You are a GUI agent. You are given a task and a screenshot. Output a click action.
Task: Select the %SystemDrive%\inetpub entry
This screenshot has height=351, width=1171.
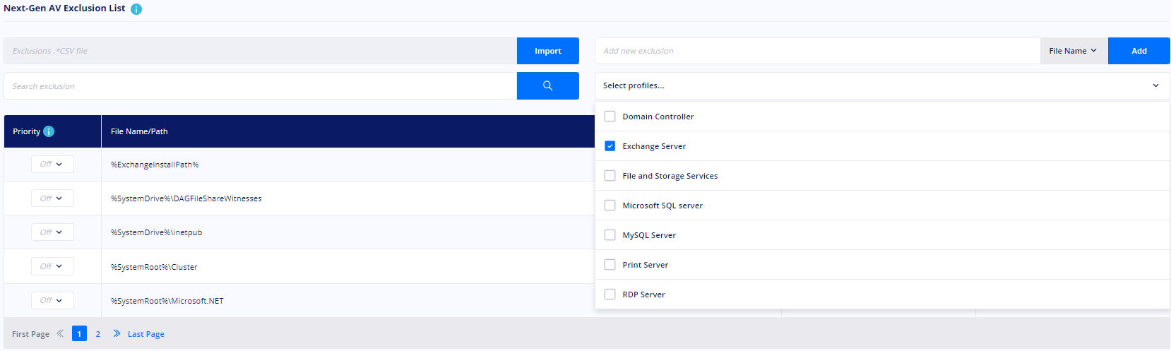[156, 232]
